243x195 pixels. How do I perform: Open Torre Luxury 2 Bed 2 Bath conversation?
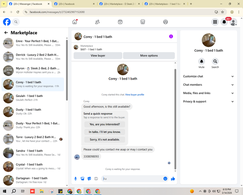33,139
